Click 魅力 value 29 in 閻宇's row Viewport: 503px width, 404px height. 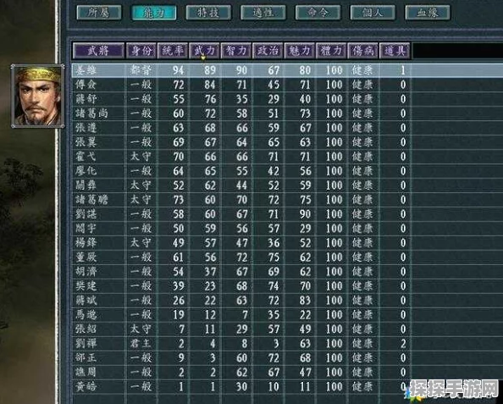pyautogui.click(x=305, y=229)
